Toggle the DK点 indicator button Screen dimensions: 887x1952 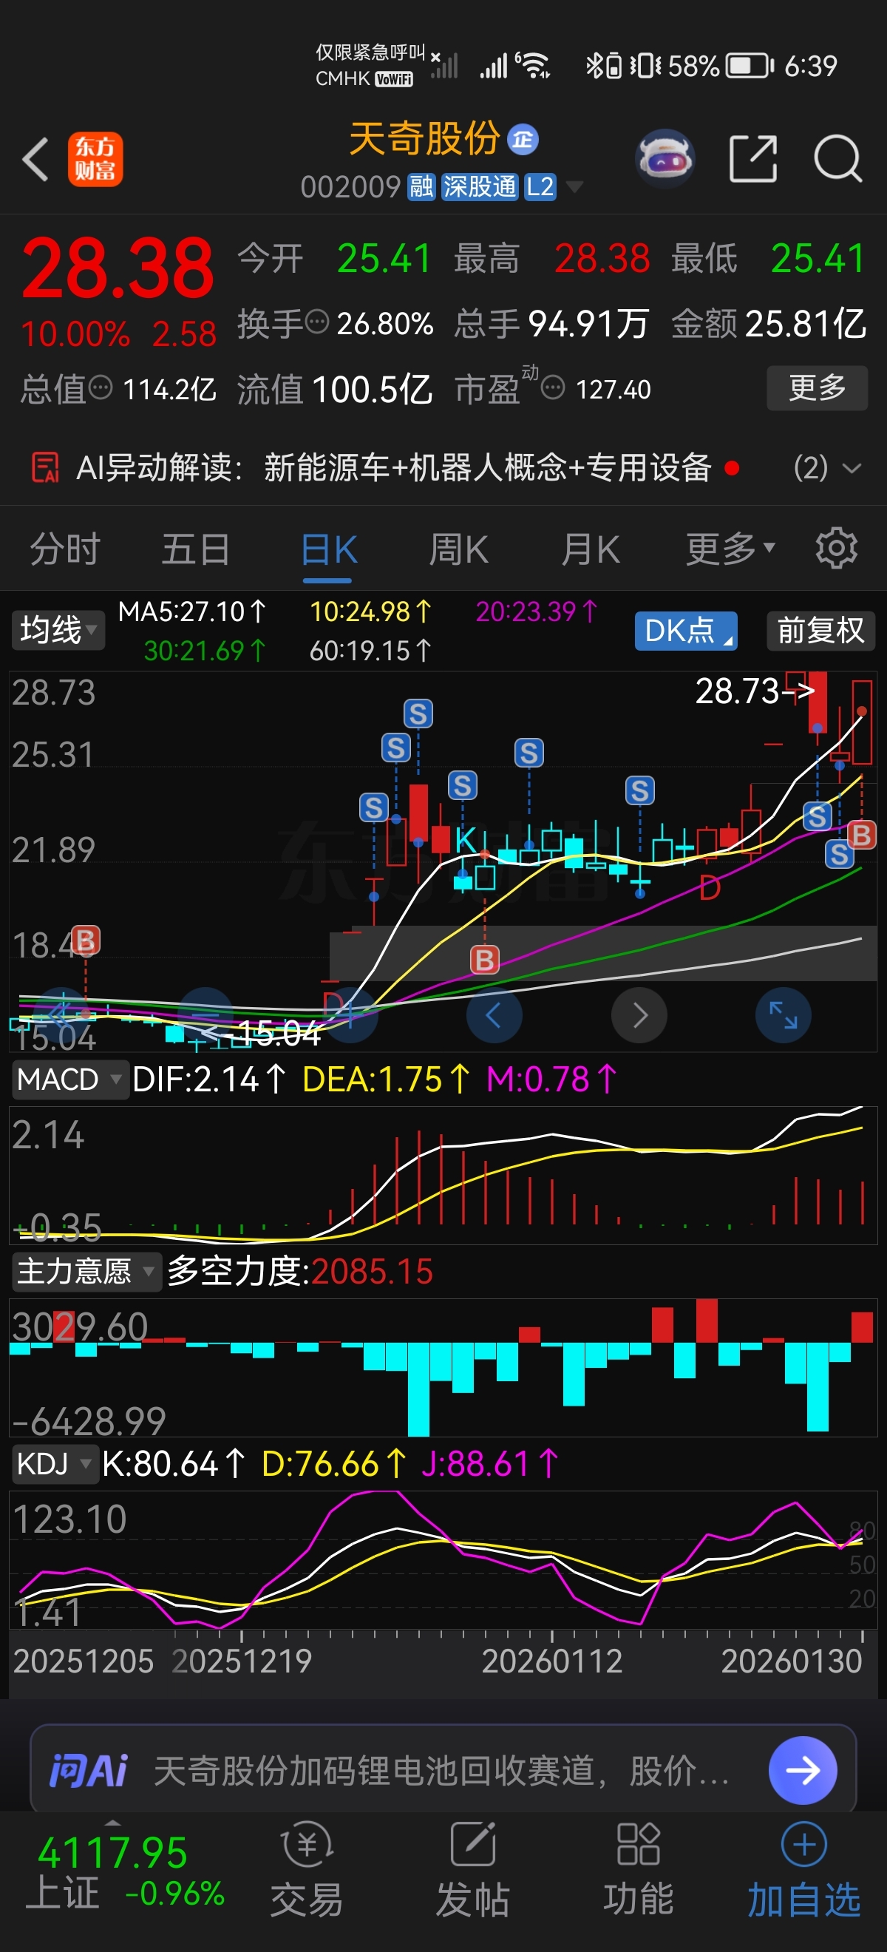click(685, 630)
